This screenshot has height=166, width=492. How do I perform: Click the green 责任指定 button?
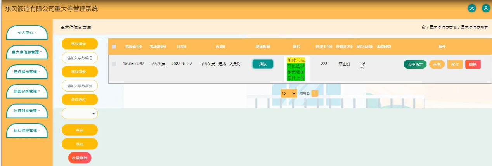click(415, 64)
